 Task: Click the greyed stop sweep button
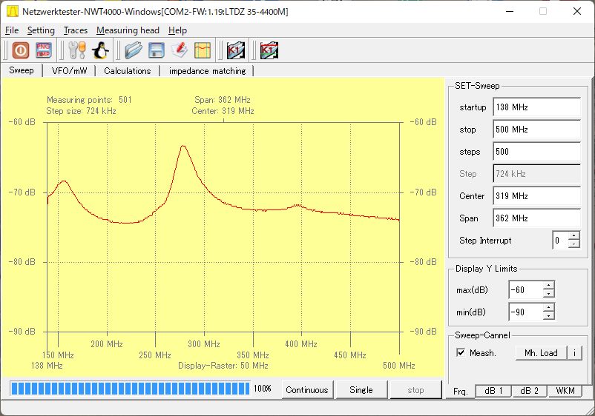(x=416, y=390)
